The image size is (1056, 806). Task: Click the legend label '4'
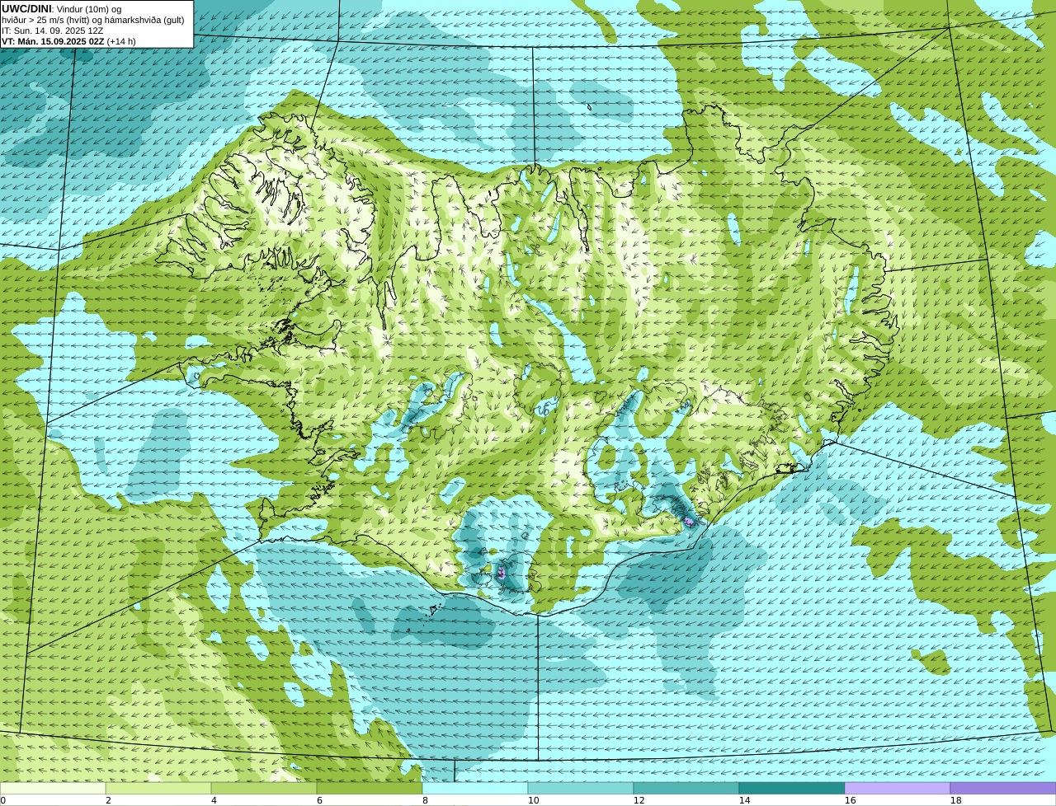pyautogui.click(x=214, y=800)
